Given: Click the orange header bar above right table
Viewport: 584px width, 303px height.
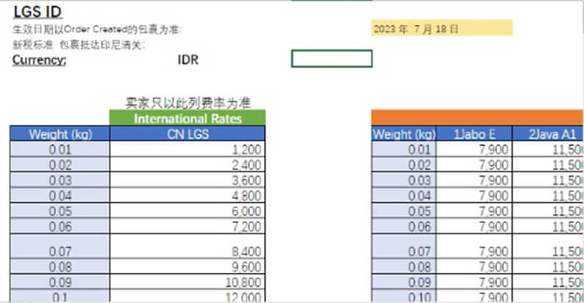Looking at the screenshot, I should pos(477,117).
